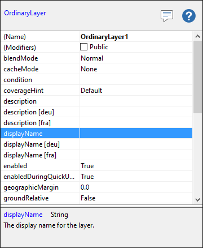
Task: Click the description [fra] value field
Action: (136, 123)
